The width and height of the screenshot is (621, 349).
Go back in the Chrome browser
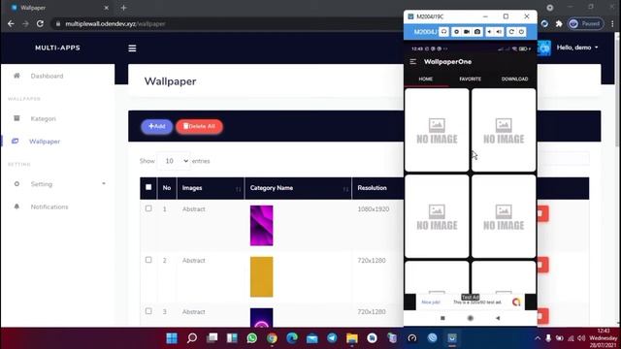[x=11, y=23]
